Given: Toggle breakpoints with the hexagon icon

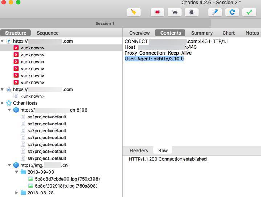Looking at the screenshot, I should 192,12.
